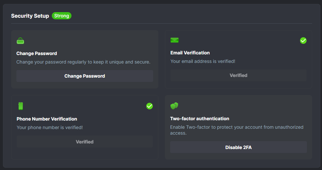Click the Verified button under Phone Number Verification
The width and height of the screenshot is (322, 170).
[85, 142]
